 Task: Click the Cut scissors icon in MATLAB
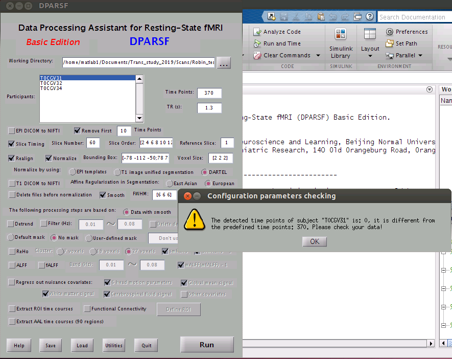point(296,17)
